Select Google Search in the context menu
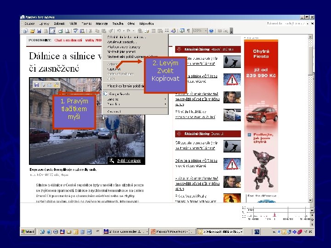331x248 pixels. coord(119,93)
